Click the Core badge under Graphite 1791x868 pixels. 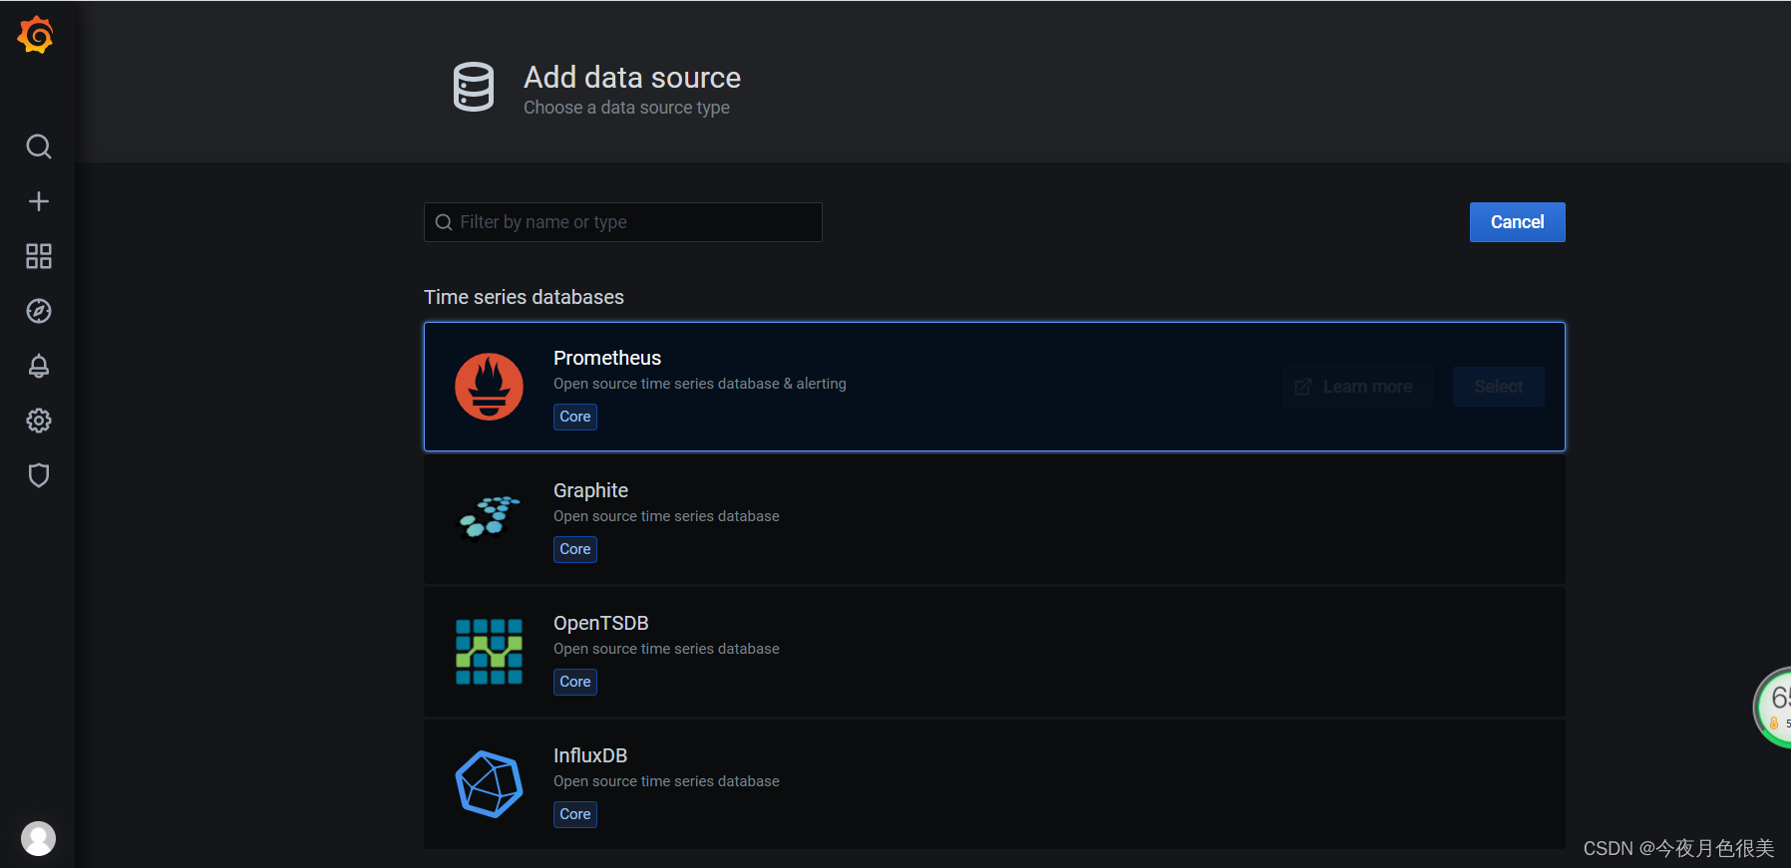coord(575,549)
